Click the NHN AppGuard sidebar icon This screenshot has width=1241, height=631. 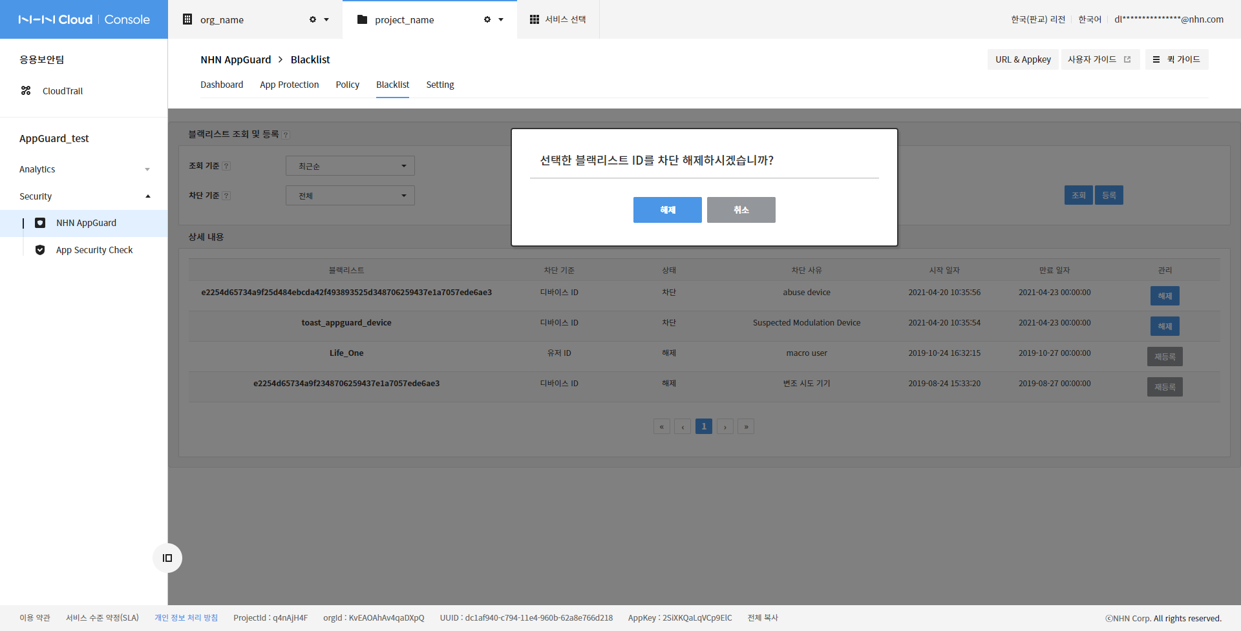(x=40, y=223)
